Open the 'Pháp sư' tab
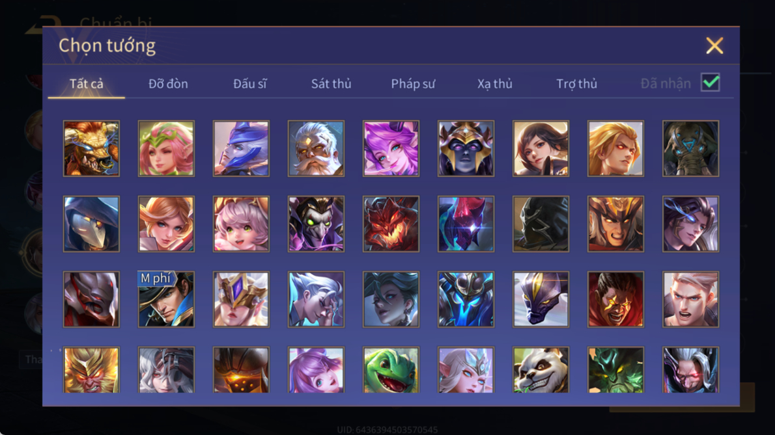The width and height of the screenshot is (775, 435). (413, 84)
